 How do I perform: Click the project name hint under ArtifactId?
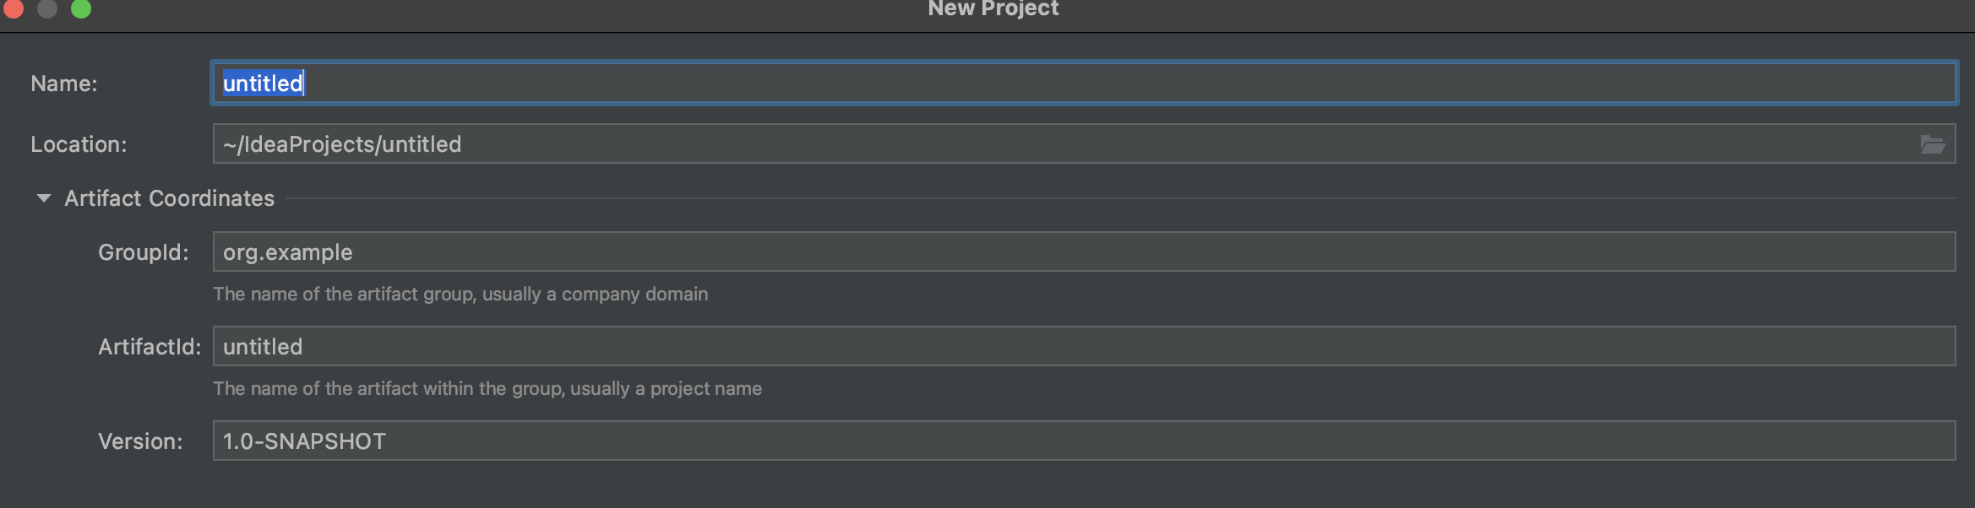click(487, 388)
